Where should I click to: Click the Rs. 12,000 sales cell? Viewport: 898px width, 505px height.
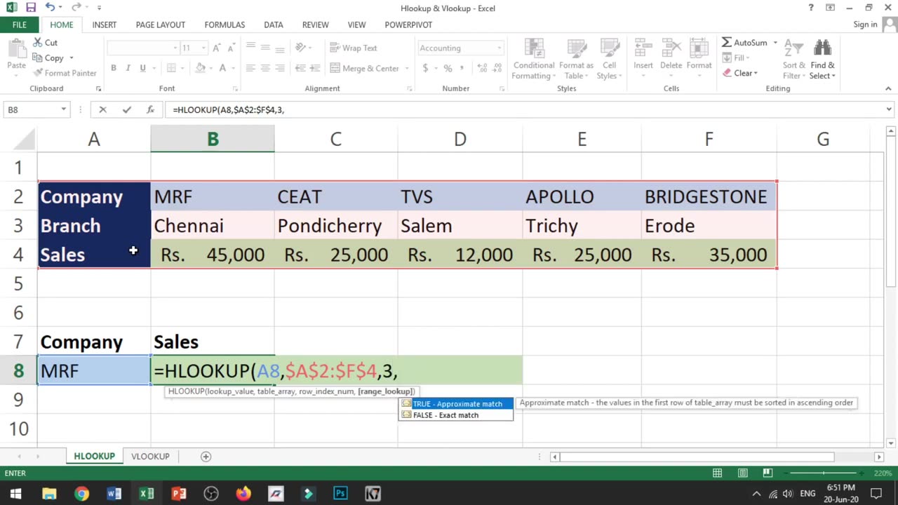[460, 255]
